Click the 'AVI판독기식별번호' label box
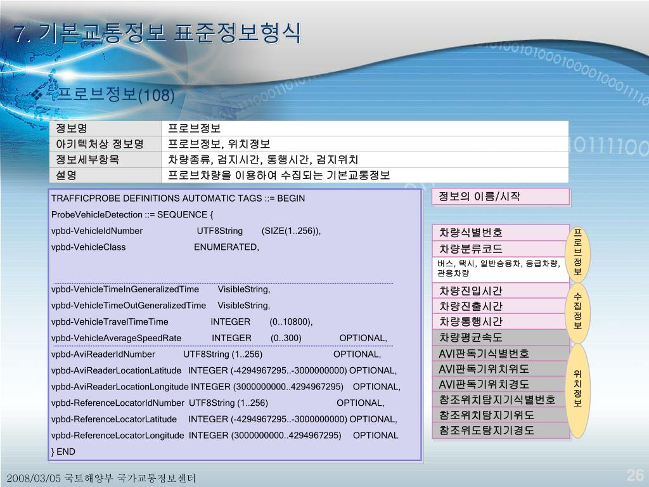Screen dimensions: 649x487 (501, 354)
